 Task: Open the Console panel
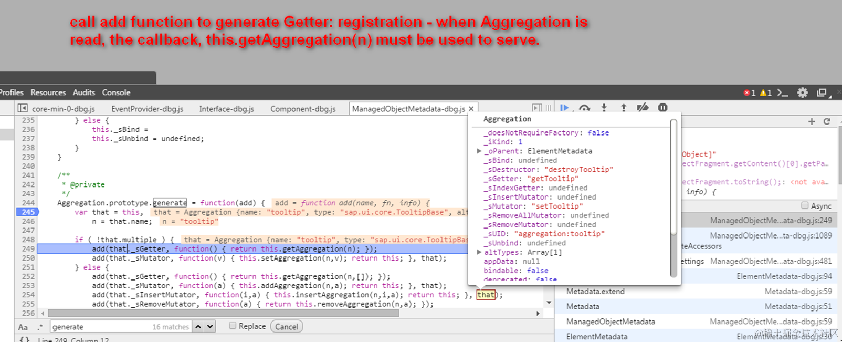[x=116, y=92]
